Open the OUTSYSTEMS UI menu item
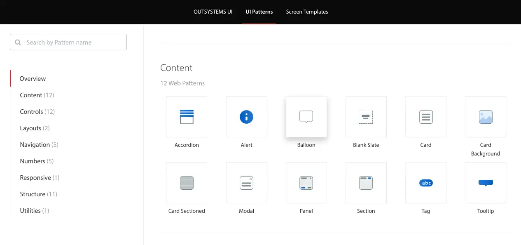 point(213,12)
